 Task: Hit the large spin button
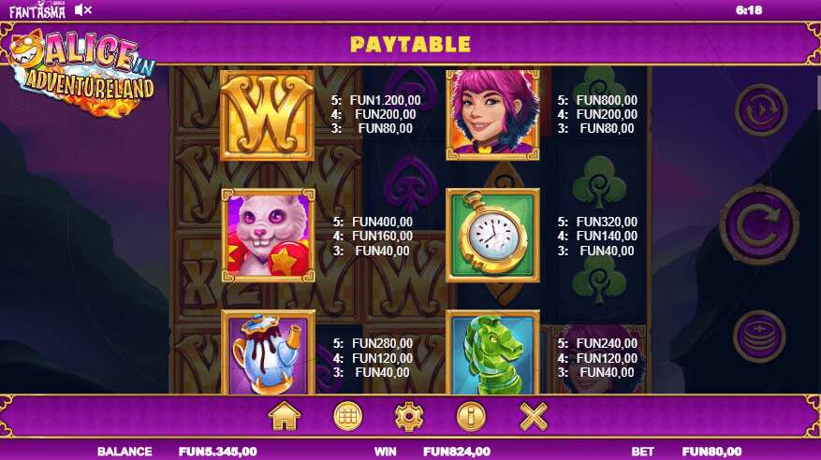coord(759,224)
